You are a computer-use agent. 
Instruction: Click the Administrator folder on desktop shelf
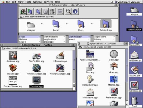134,24
